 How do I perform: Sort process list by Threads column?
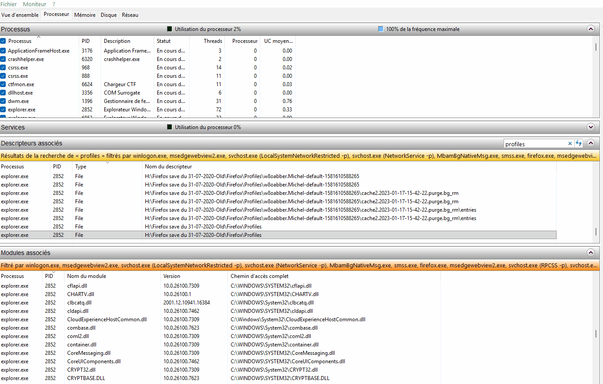pos(207,41)
